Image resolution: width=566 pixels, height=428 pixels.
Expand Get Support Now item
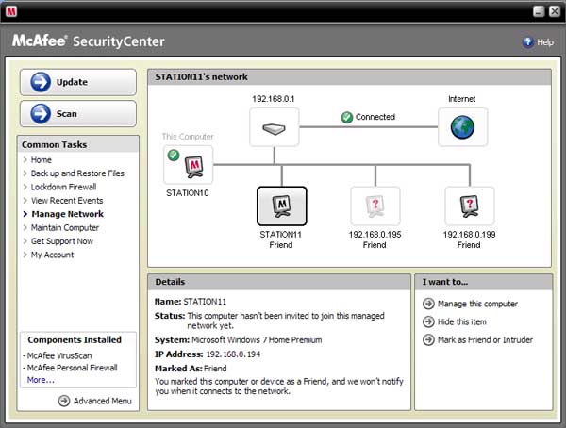pos(61,241)
